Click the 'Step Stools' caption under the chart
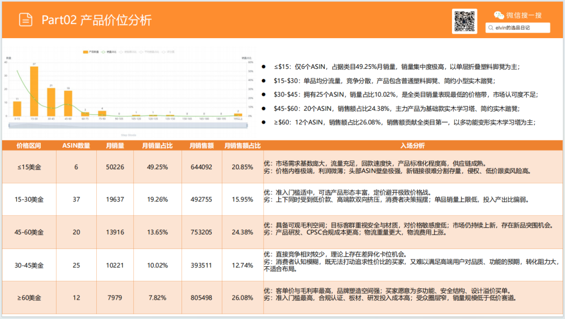The width and height of the screenshot is (565, 319). [x=129, y=135]
